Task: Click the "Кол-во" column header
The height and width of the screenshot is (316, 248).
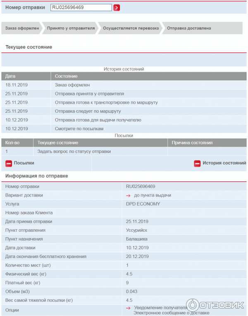Action: (x=12, y=143)
